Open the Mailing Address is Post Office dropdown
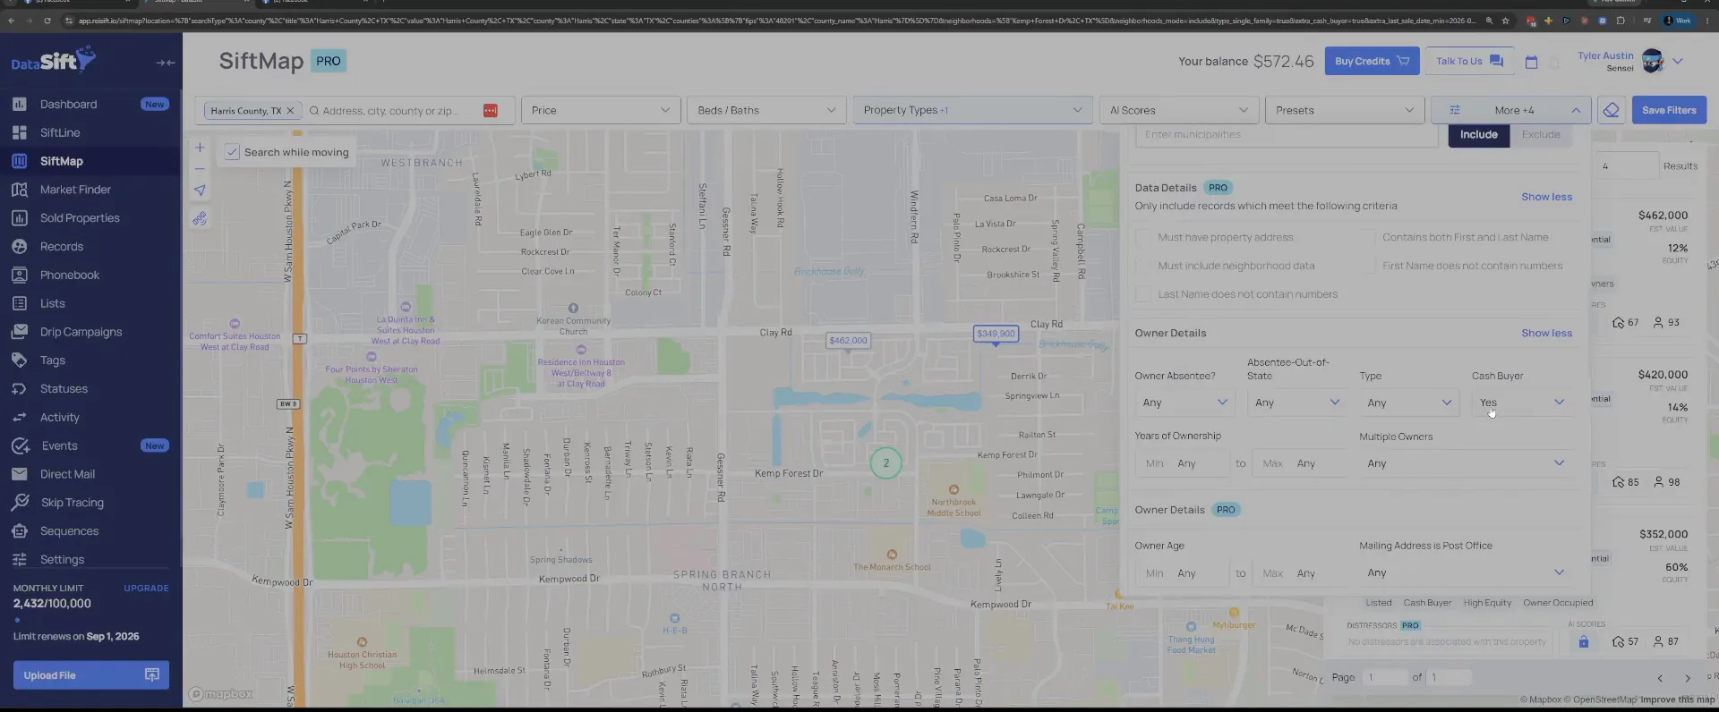Image resolution: width=1719 pixels, height=712 pixels. click(x=1467, y=572)
